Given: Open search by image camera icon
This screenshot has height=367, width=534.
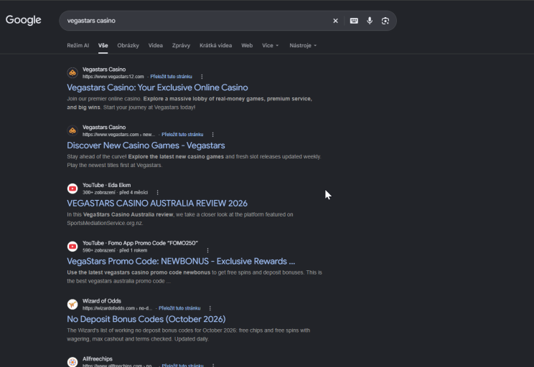Looking at the screenshot, I should 385,21.
